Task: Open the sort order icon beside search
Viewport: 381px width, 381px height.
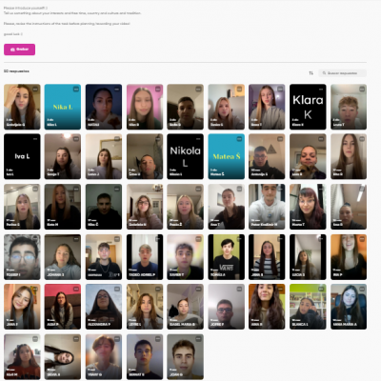Action: pyautogui.click(x=311, y=73)
